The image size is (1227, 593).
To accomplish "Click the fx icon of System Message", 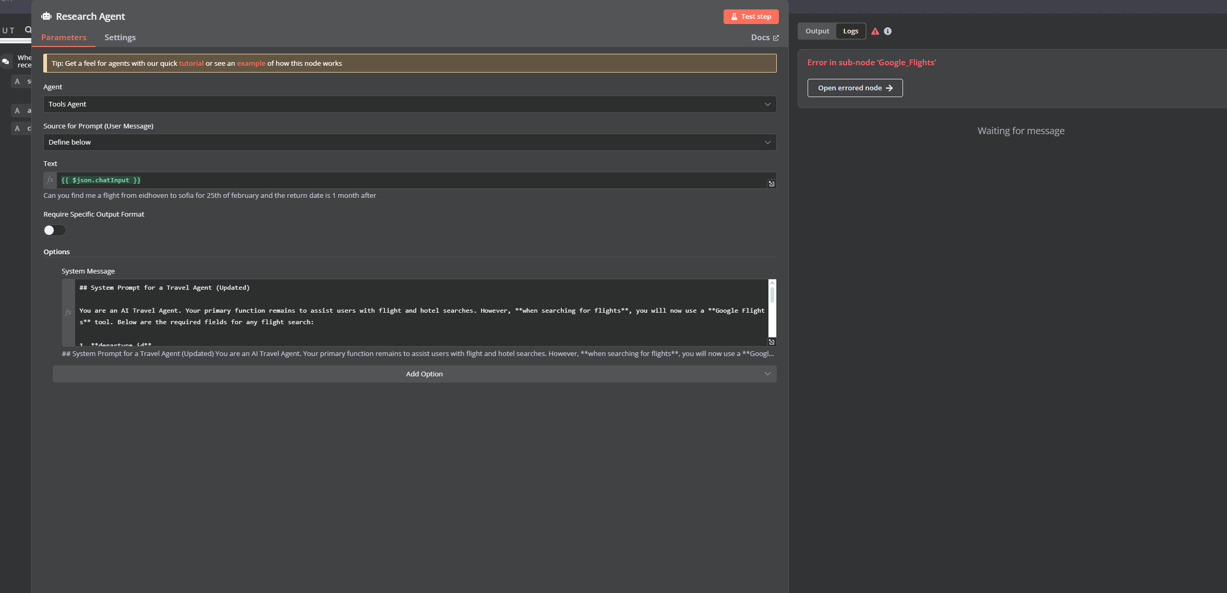I will pyautogui.click(x=68, y=312).
